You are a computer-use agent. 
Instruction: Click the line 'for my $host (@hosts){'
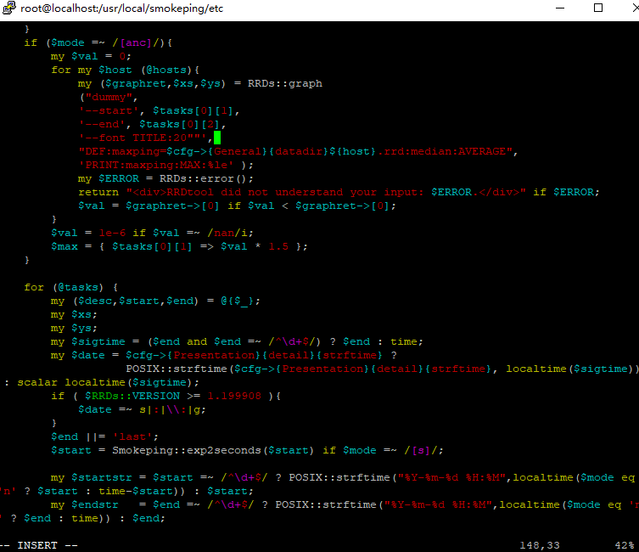tap(125, 70)
